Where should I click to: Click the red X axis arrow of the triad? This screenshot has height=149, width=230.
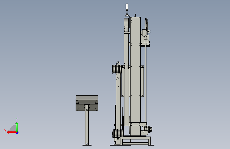pos(11,132)
